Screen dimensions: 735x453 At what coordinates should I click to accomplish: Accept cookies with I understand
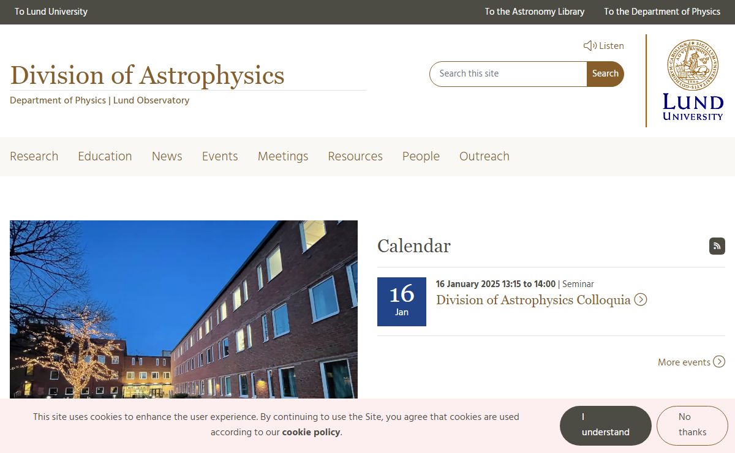[605, 425]
